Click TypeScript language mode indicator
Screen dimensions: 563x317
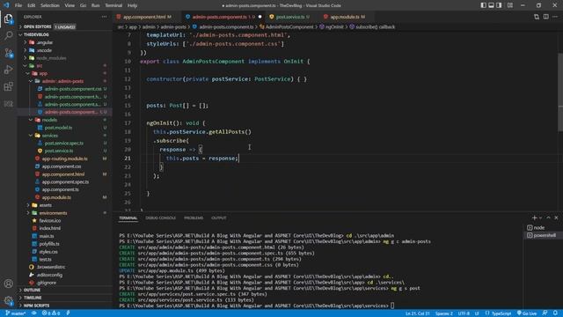pos(501,313)
